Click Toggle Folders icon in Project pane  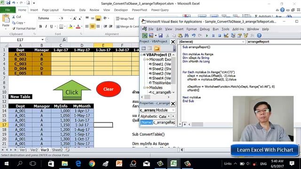click(157, 48)
